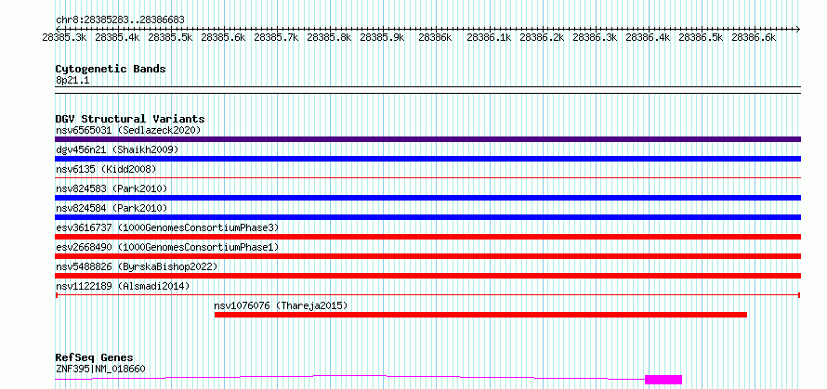Click the red nsv1076076 variant bar

(x=480, y=315)
